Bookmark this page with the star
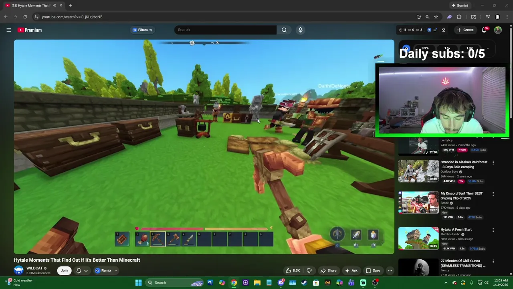The width and height of the screenshot is (513, 289). 436,17
